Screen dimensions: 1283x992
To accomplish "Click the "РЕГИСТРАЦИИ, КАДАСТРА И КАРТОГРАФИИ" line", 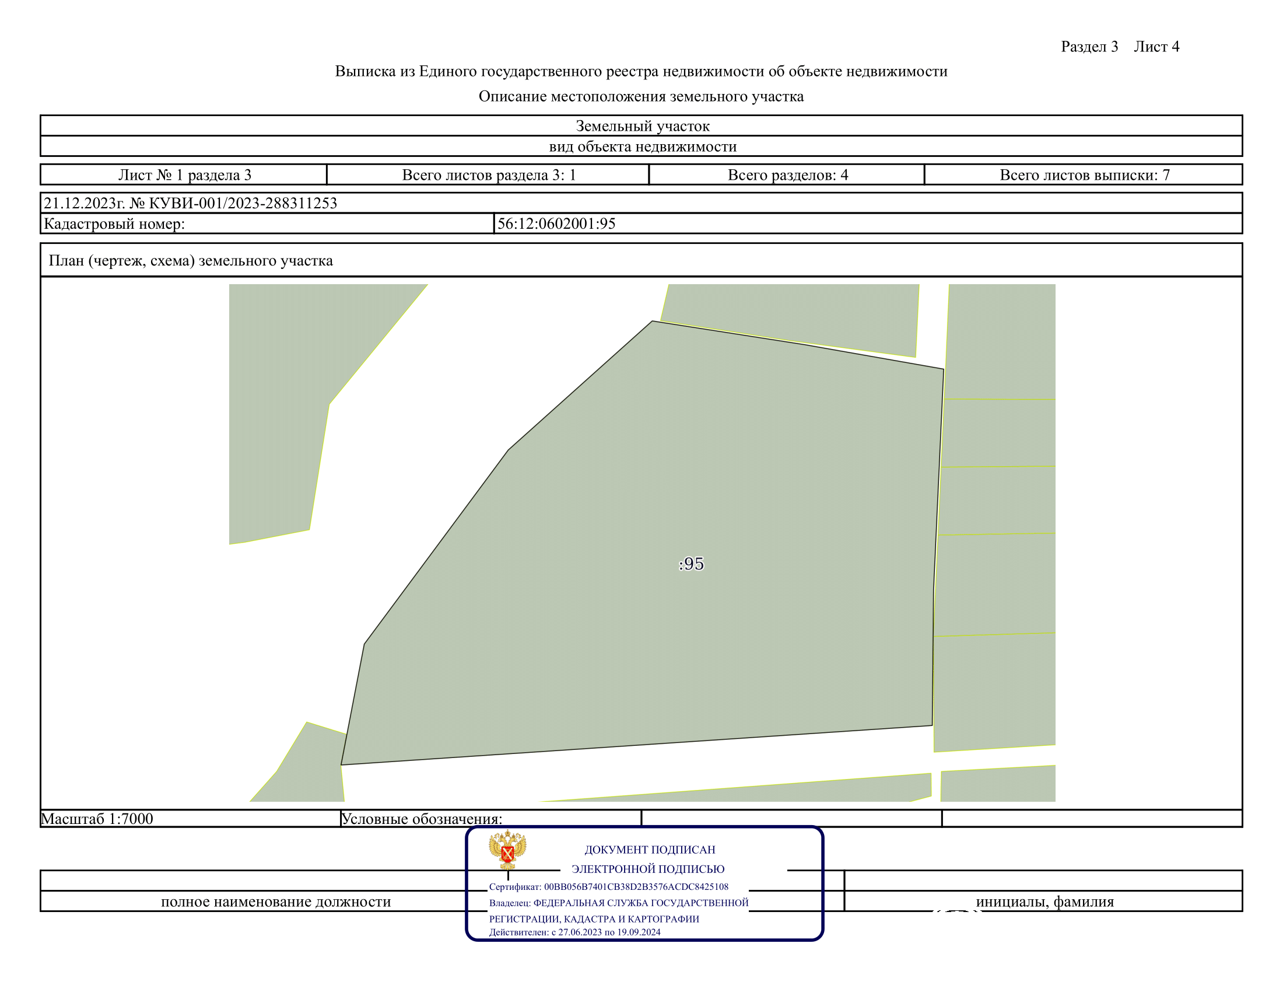I will tap(594, 919).
